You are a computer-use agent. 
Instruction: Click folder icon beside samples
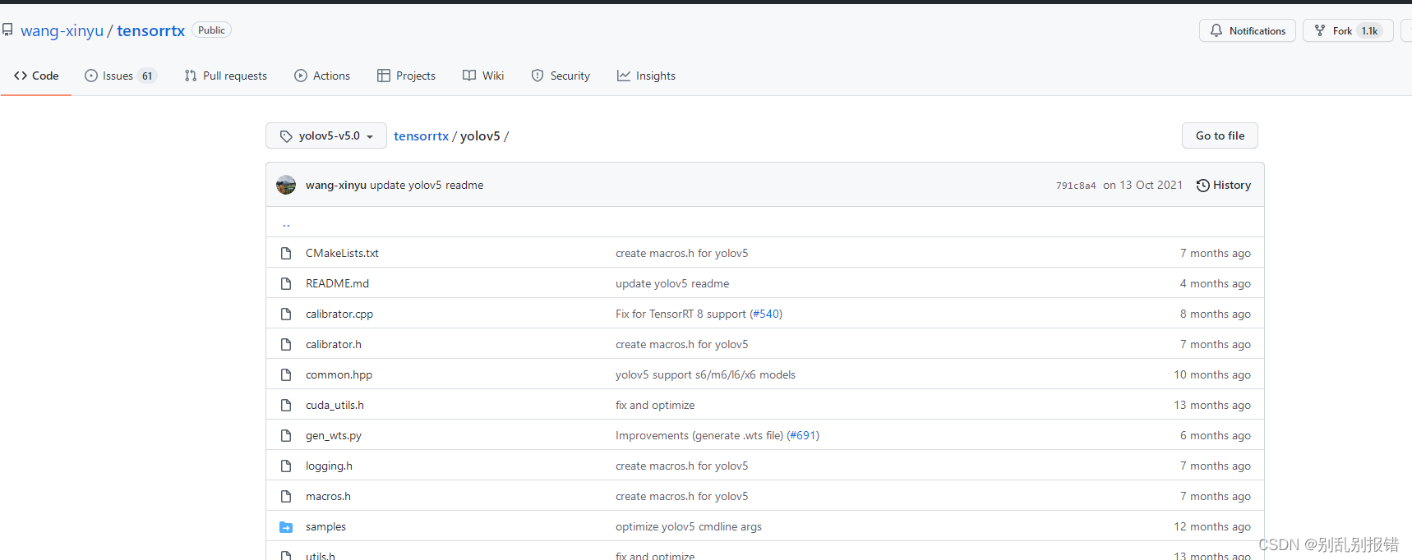click(286, 527)
